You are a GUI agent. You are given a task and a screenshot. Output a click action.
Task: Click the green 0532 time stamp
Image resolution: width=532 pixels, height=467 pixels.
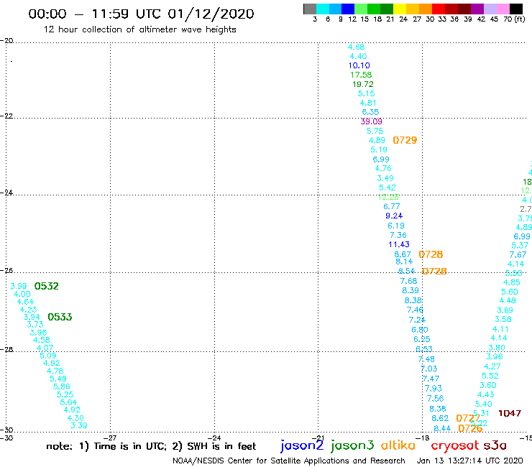click(x=47, y=286)
